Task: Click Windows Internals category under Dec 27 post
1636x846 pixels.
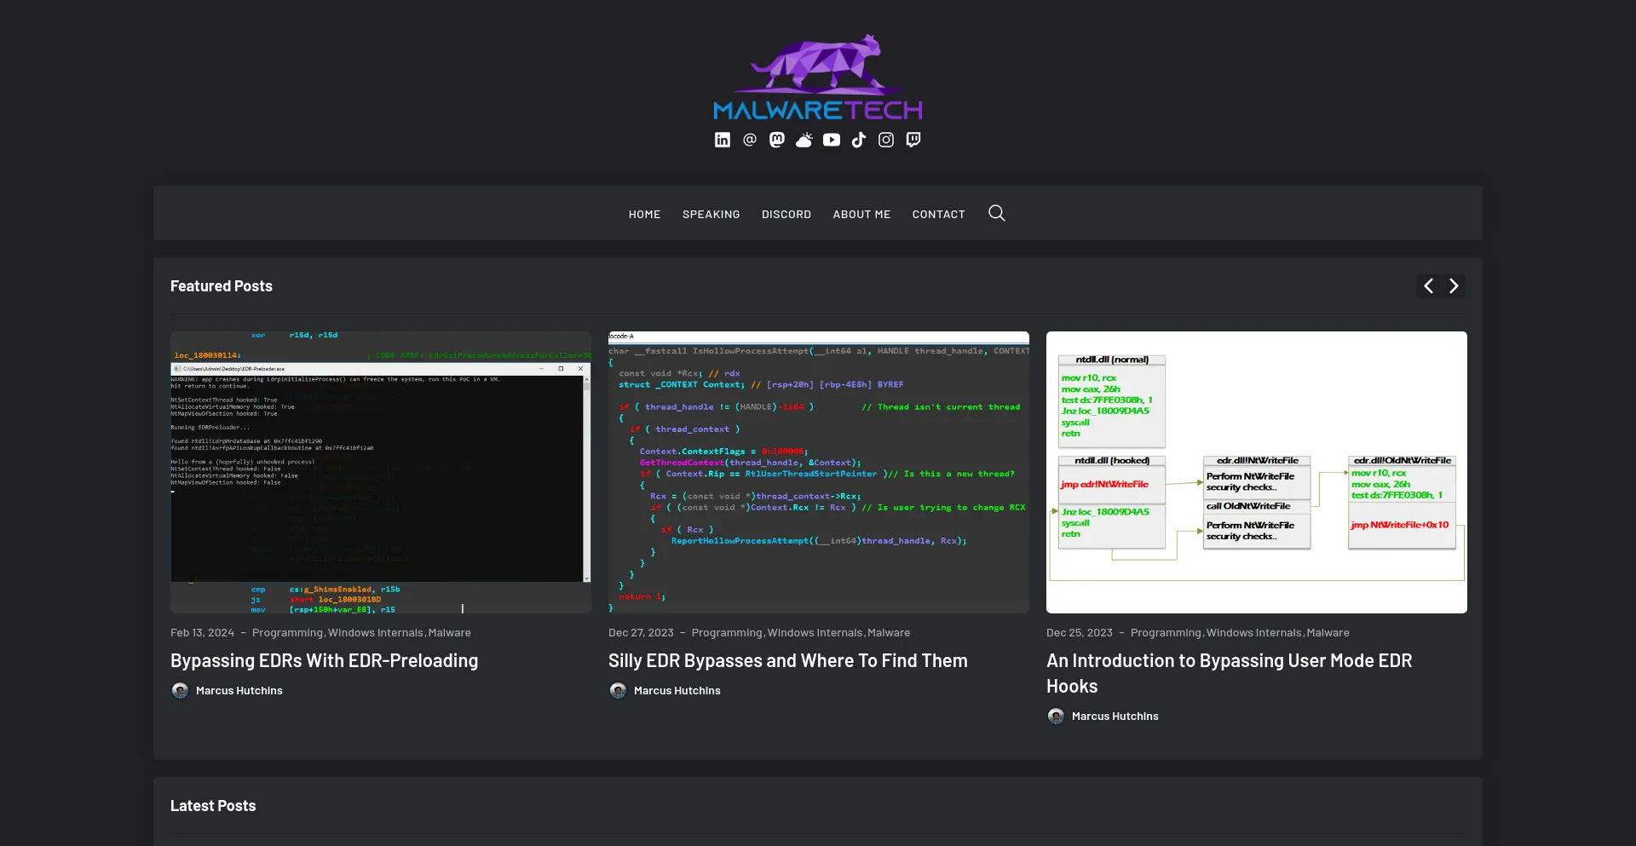Action: tap(815, 633)
